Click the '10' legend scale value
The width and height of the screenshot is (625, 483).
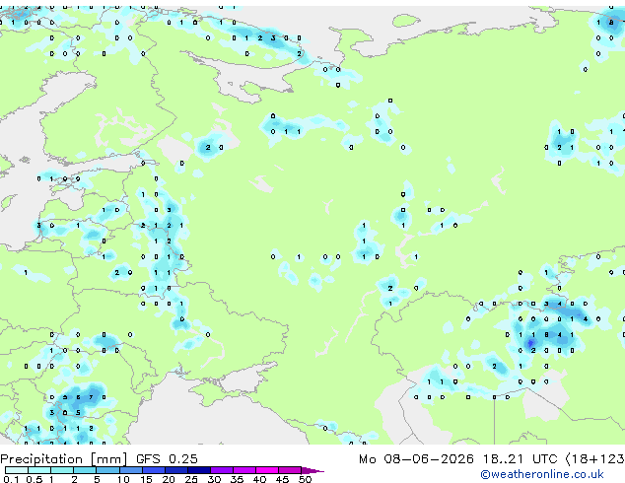[123, 479]
